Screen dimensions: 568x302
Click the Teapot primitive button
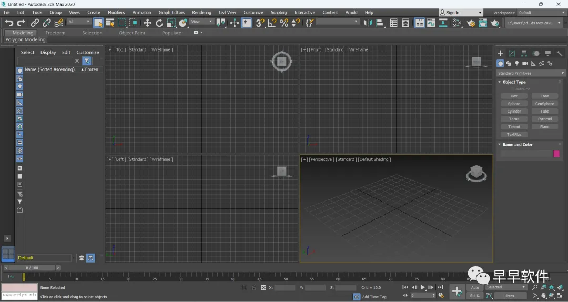(x=514, y=127)
